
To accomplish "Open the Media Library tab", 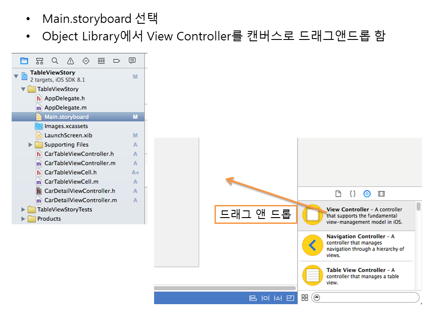I will (381, 194).
